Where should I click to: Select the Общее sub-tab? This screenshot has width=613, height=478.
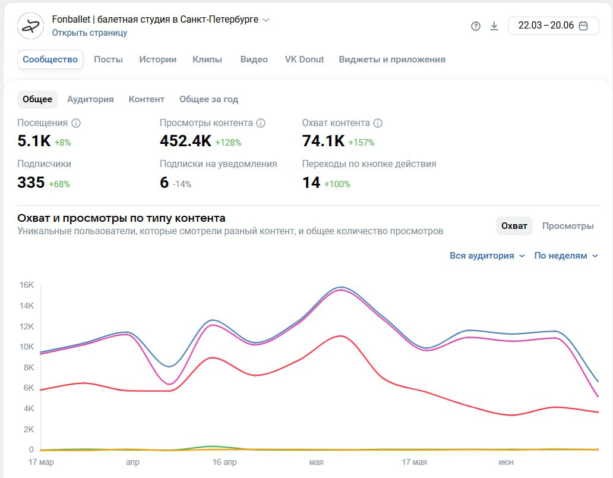point(37,99)
